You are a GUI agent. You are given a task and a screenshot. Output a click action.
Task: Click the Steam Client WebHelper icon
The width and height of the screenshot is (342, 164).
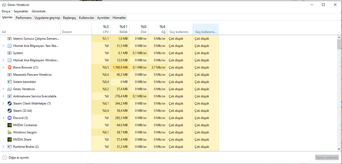pyautogui.click(x=10, y=103)
